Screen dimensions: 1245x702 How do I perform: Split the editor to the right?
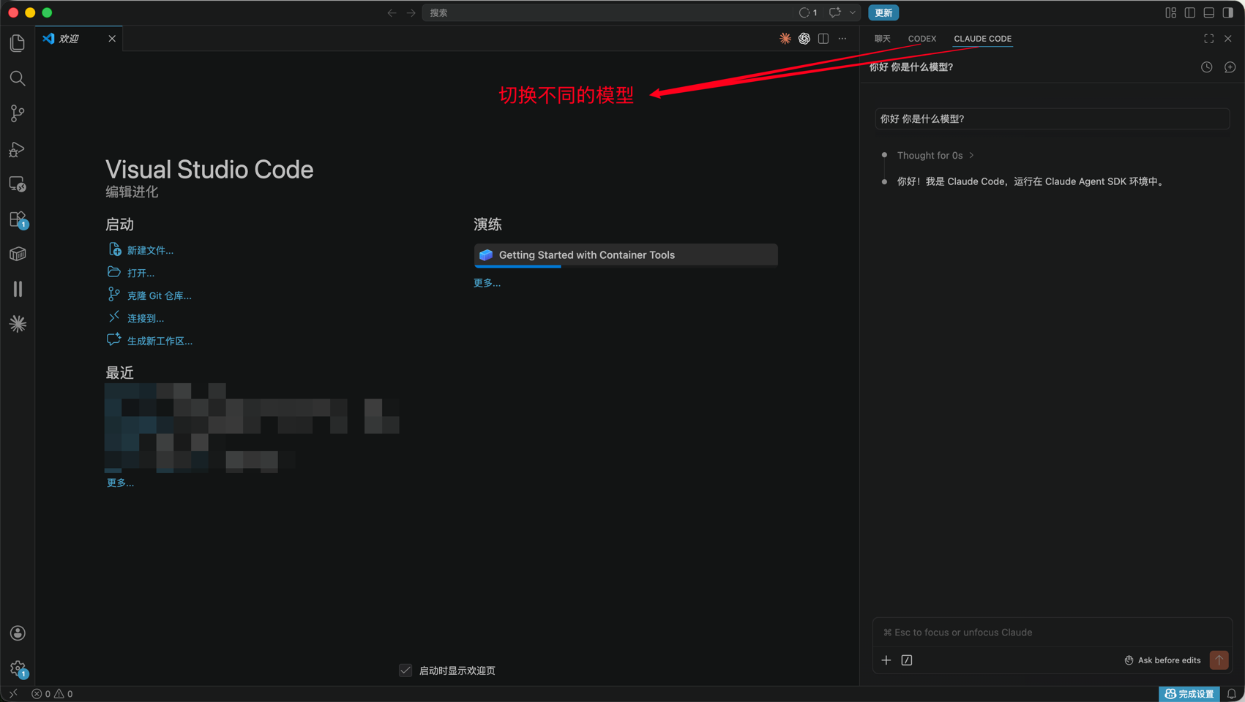(x=823, y=39)
